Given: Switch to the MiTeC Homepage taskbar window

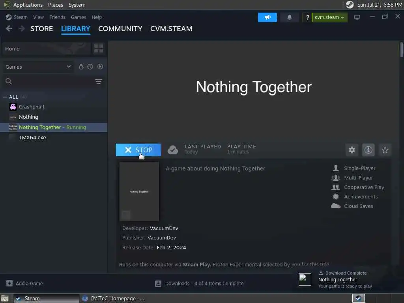Looking at the screenshot, I should tap(114, 298).
